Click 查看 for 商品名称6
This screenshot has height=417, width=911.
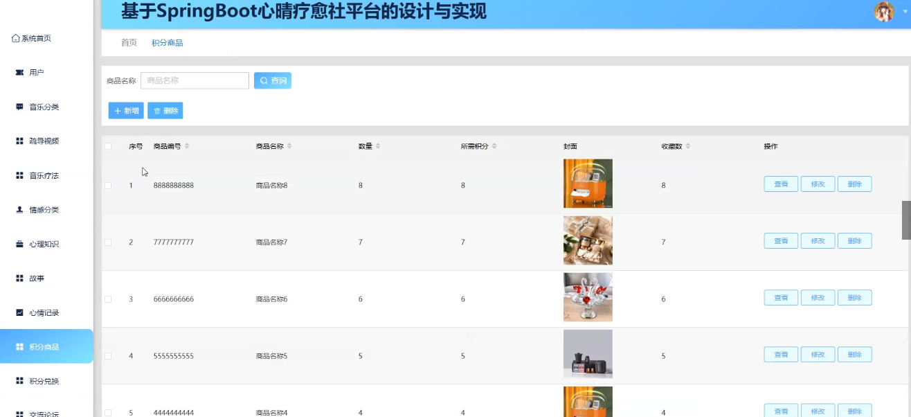(781, 298)
